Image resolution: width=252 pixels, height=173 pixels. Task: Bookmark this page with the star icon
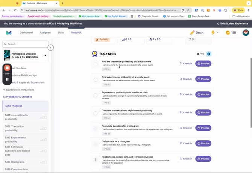(x=188, y=10)
